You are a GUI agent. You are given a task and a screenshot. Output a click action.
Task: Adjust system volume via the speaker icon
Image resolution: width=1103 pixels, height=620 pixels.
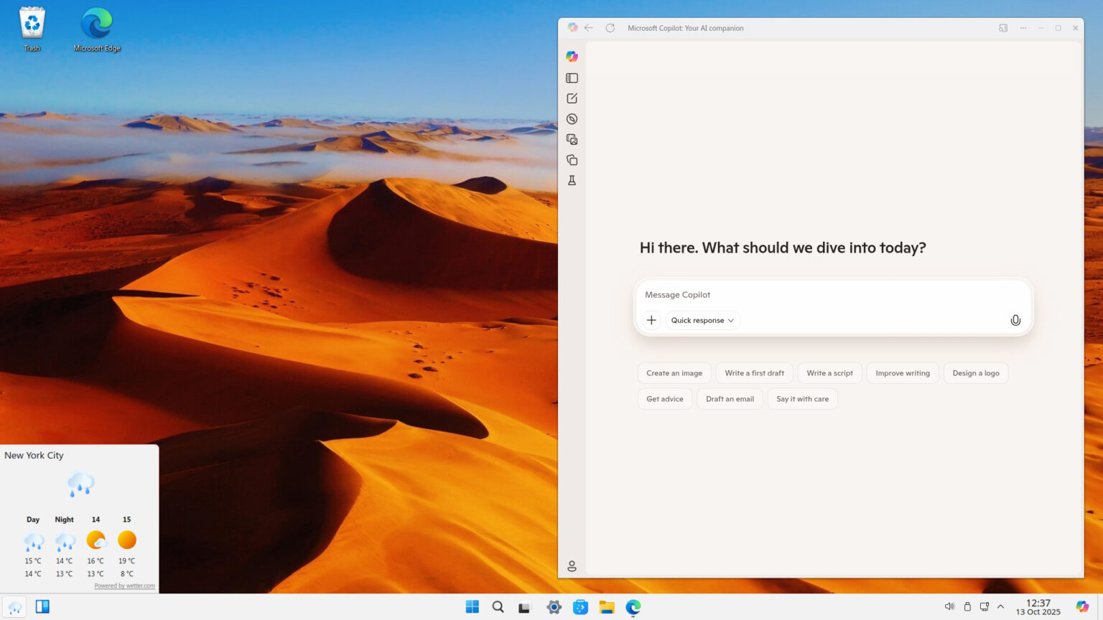click(x=949, y=606)
